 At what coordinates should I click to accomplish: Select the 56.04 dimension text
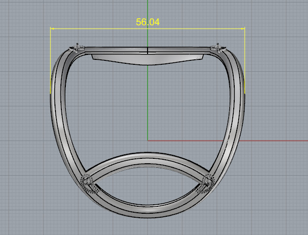point(148,22)
